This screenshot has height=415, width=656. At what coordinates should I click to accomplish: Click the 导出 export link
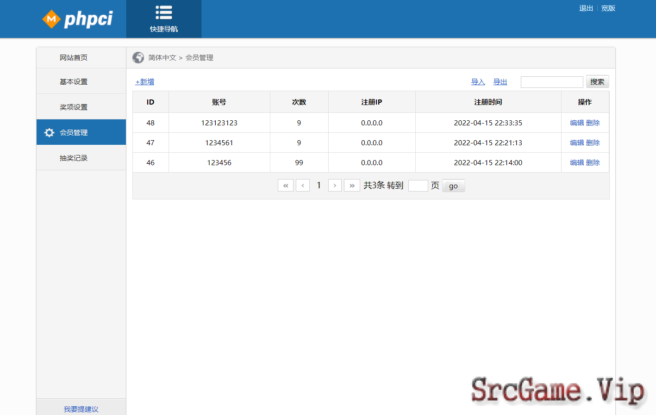point(500,82)
